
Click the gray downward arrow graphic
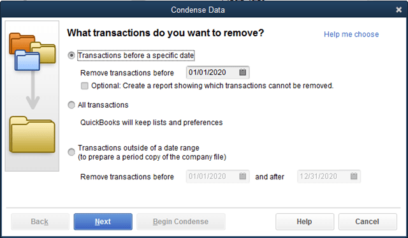pos(33,90)
